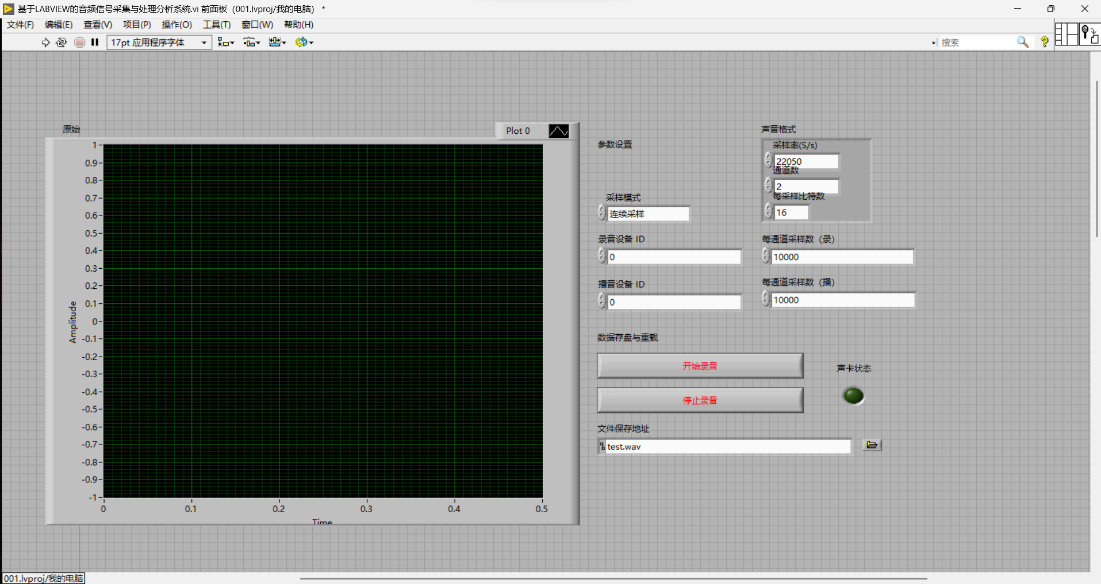Click the LabVIEW VI icon in the title bar

pos(9,9)
